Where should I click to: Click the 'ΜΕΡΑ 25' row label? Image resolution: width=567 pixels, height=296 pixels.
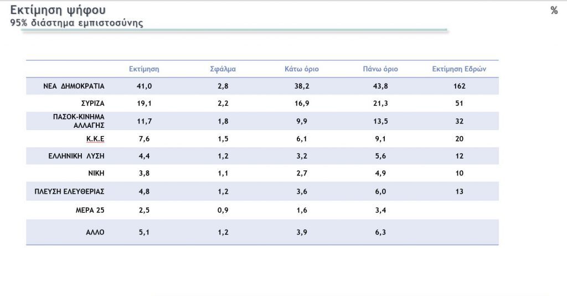pos(90,210)
